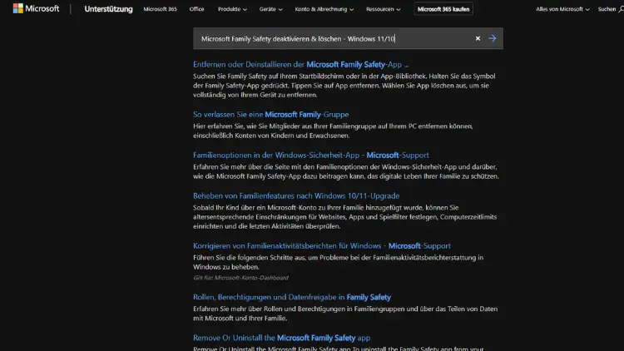Click description starting 'Hier erfahren Sie, wie Sie Mitglieder'
Screen dimensions: 624x351
pyautogui.click(x=333, y=131)
